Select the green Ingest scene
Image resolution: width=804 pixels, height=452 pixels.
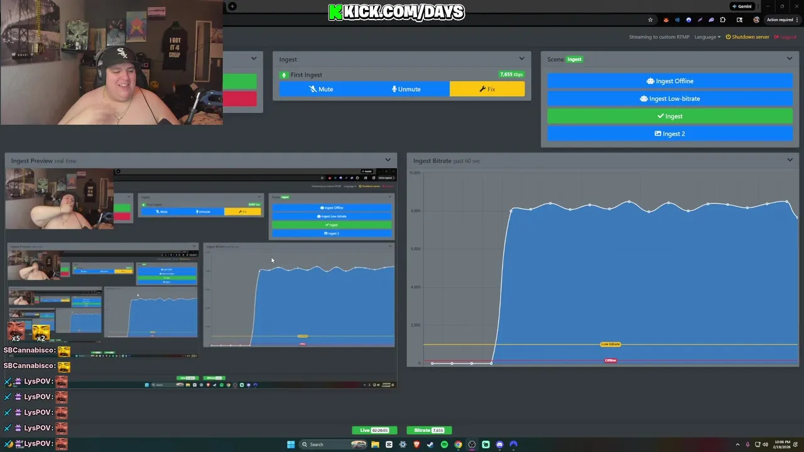click(670, 116)
